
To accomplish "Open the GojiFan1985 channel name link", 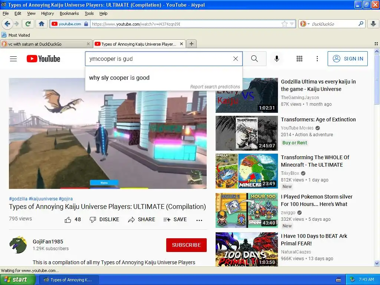I will (x=48, y=242).
